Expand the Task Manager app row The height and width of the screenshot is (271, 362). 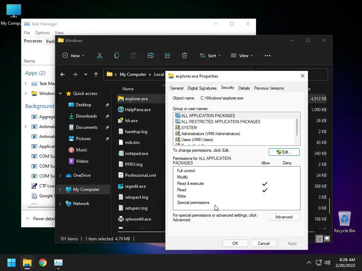coord(26,84)
